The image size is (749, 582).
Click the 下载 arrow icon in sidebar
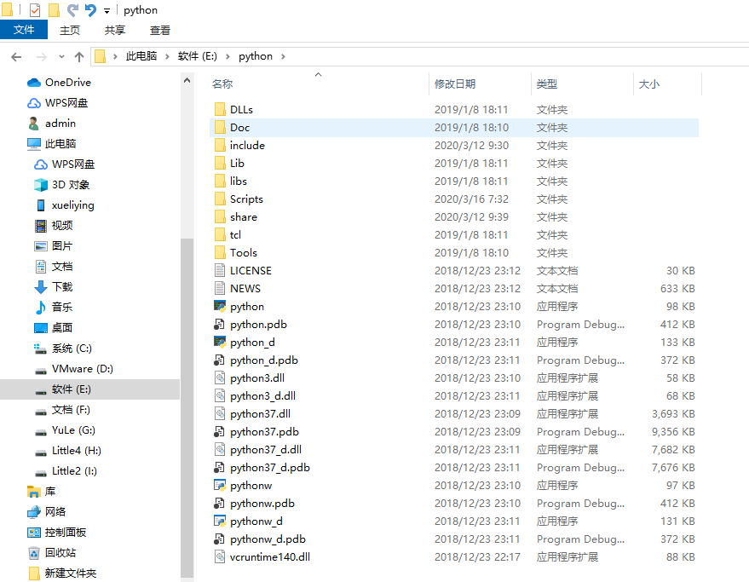[x=41, y=286]
